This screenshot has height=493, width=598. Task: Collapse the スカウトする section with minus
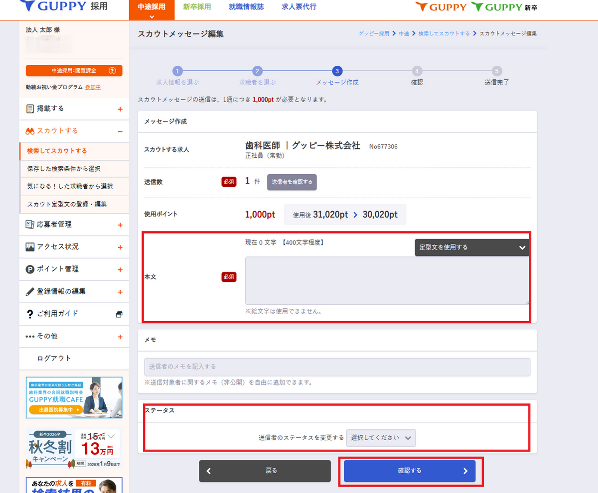click(x=120, y=131)
